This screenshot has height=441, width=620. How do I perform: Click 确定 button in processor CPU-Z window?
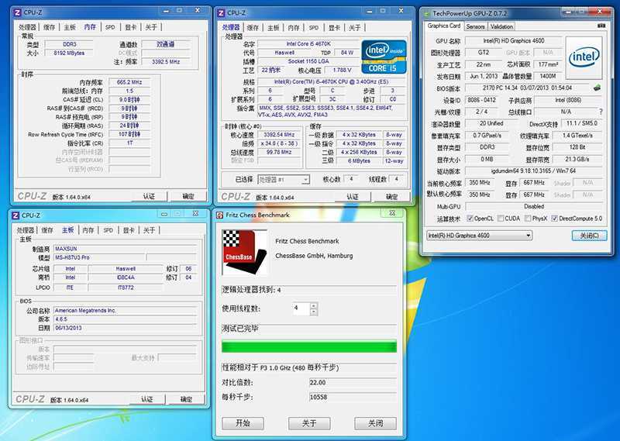coord(392,197)
